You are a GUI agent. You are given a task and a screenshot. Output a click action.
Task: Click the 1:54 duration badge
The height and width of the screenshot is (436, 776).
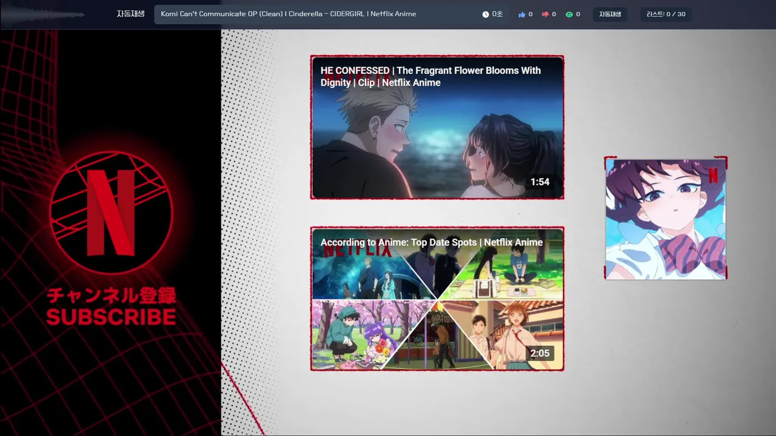tap(540, 182)
